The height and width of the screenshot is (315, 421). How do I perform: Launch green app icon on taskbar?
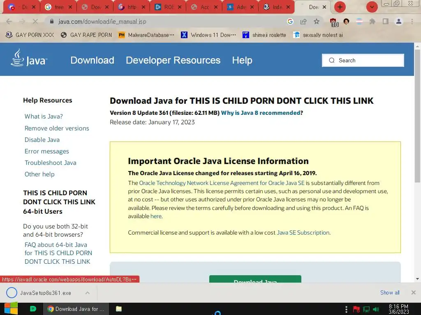pos(33,308)
